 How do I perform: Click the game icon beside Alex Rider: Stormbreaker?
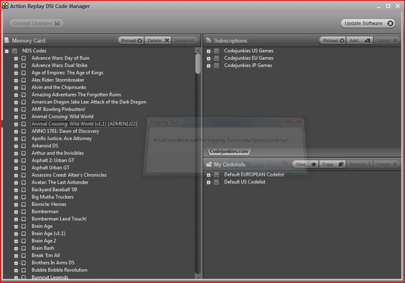pos(24,80)
